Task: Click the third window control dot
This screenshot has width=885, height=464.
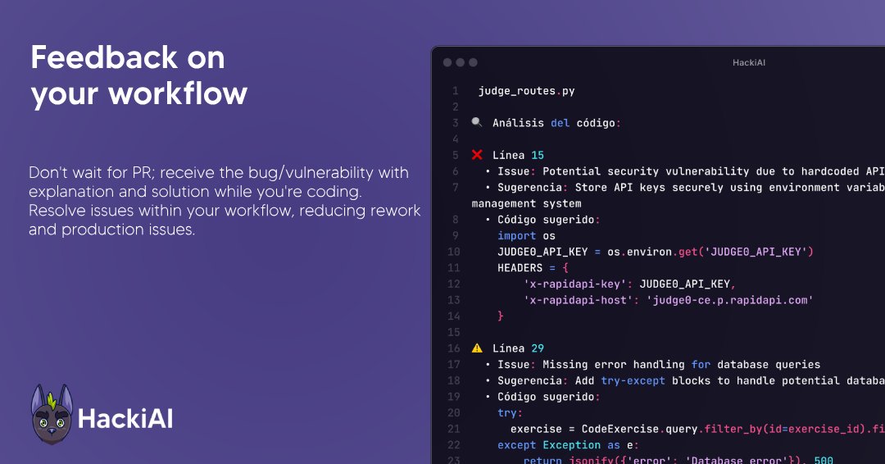Action: 473,62
